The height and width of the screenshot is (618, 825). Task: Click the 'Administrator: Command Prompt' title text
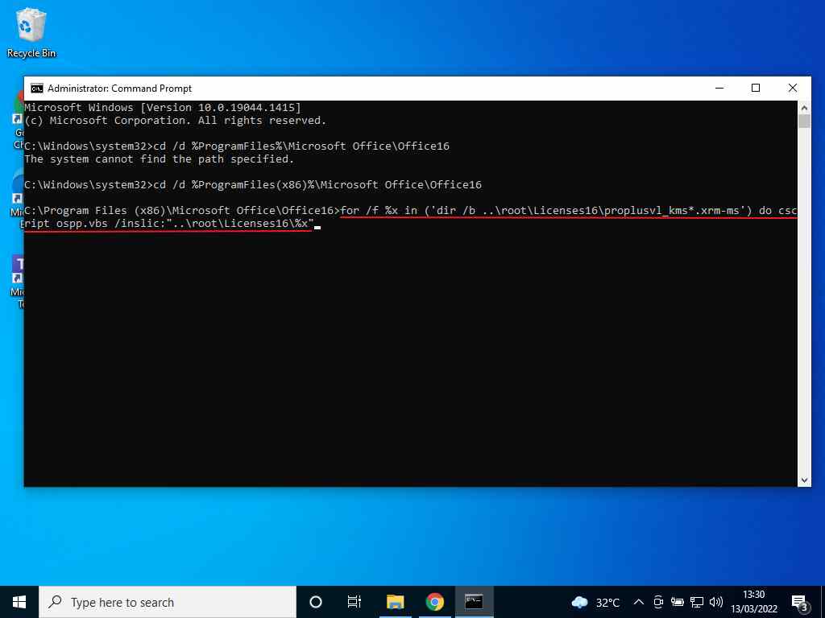click(120, 89)
